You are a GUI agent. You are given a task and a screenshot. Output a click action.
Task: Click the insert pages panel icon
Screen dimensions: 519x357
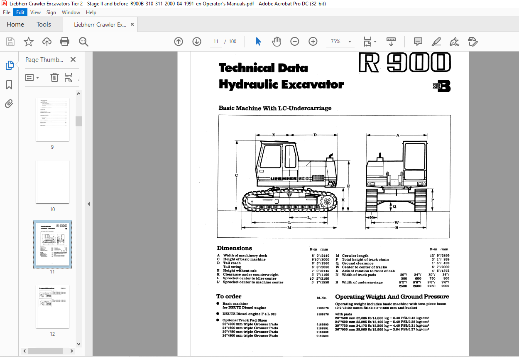point(69,77)
